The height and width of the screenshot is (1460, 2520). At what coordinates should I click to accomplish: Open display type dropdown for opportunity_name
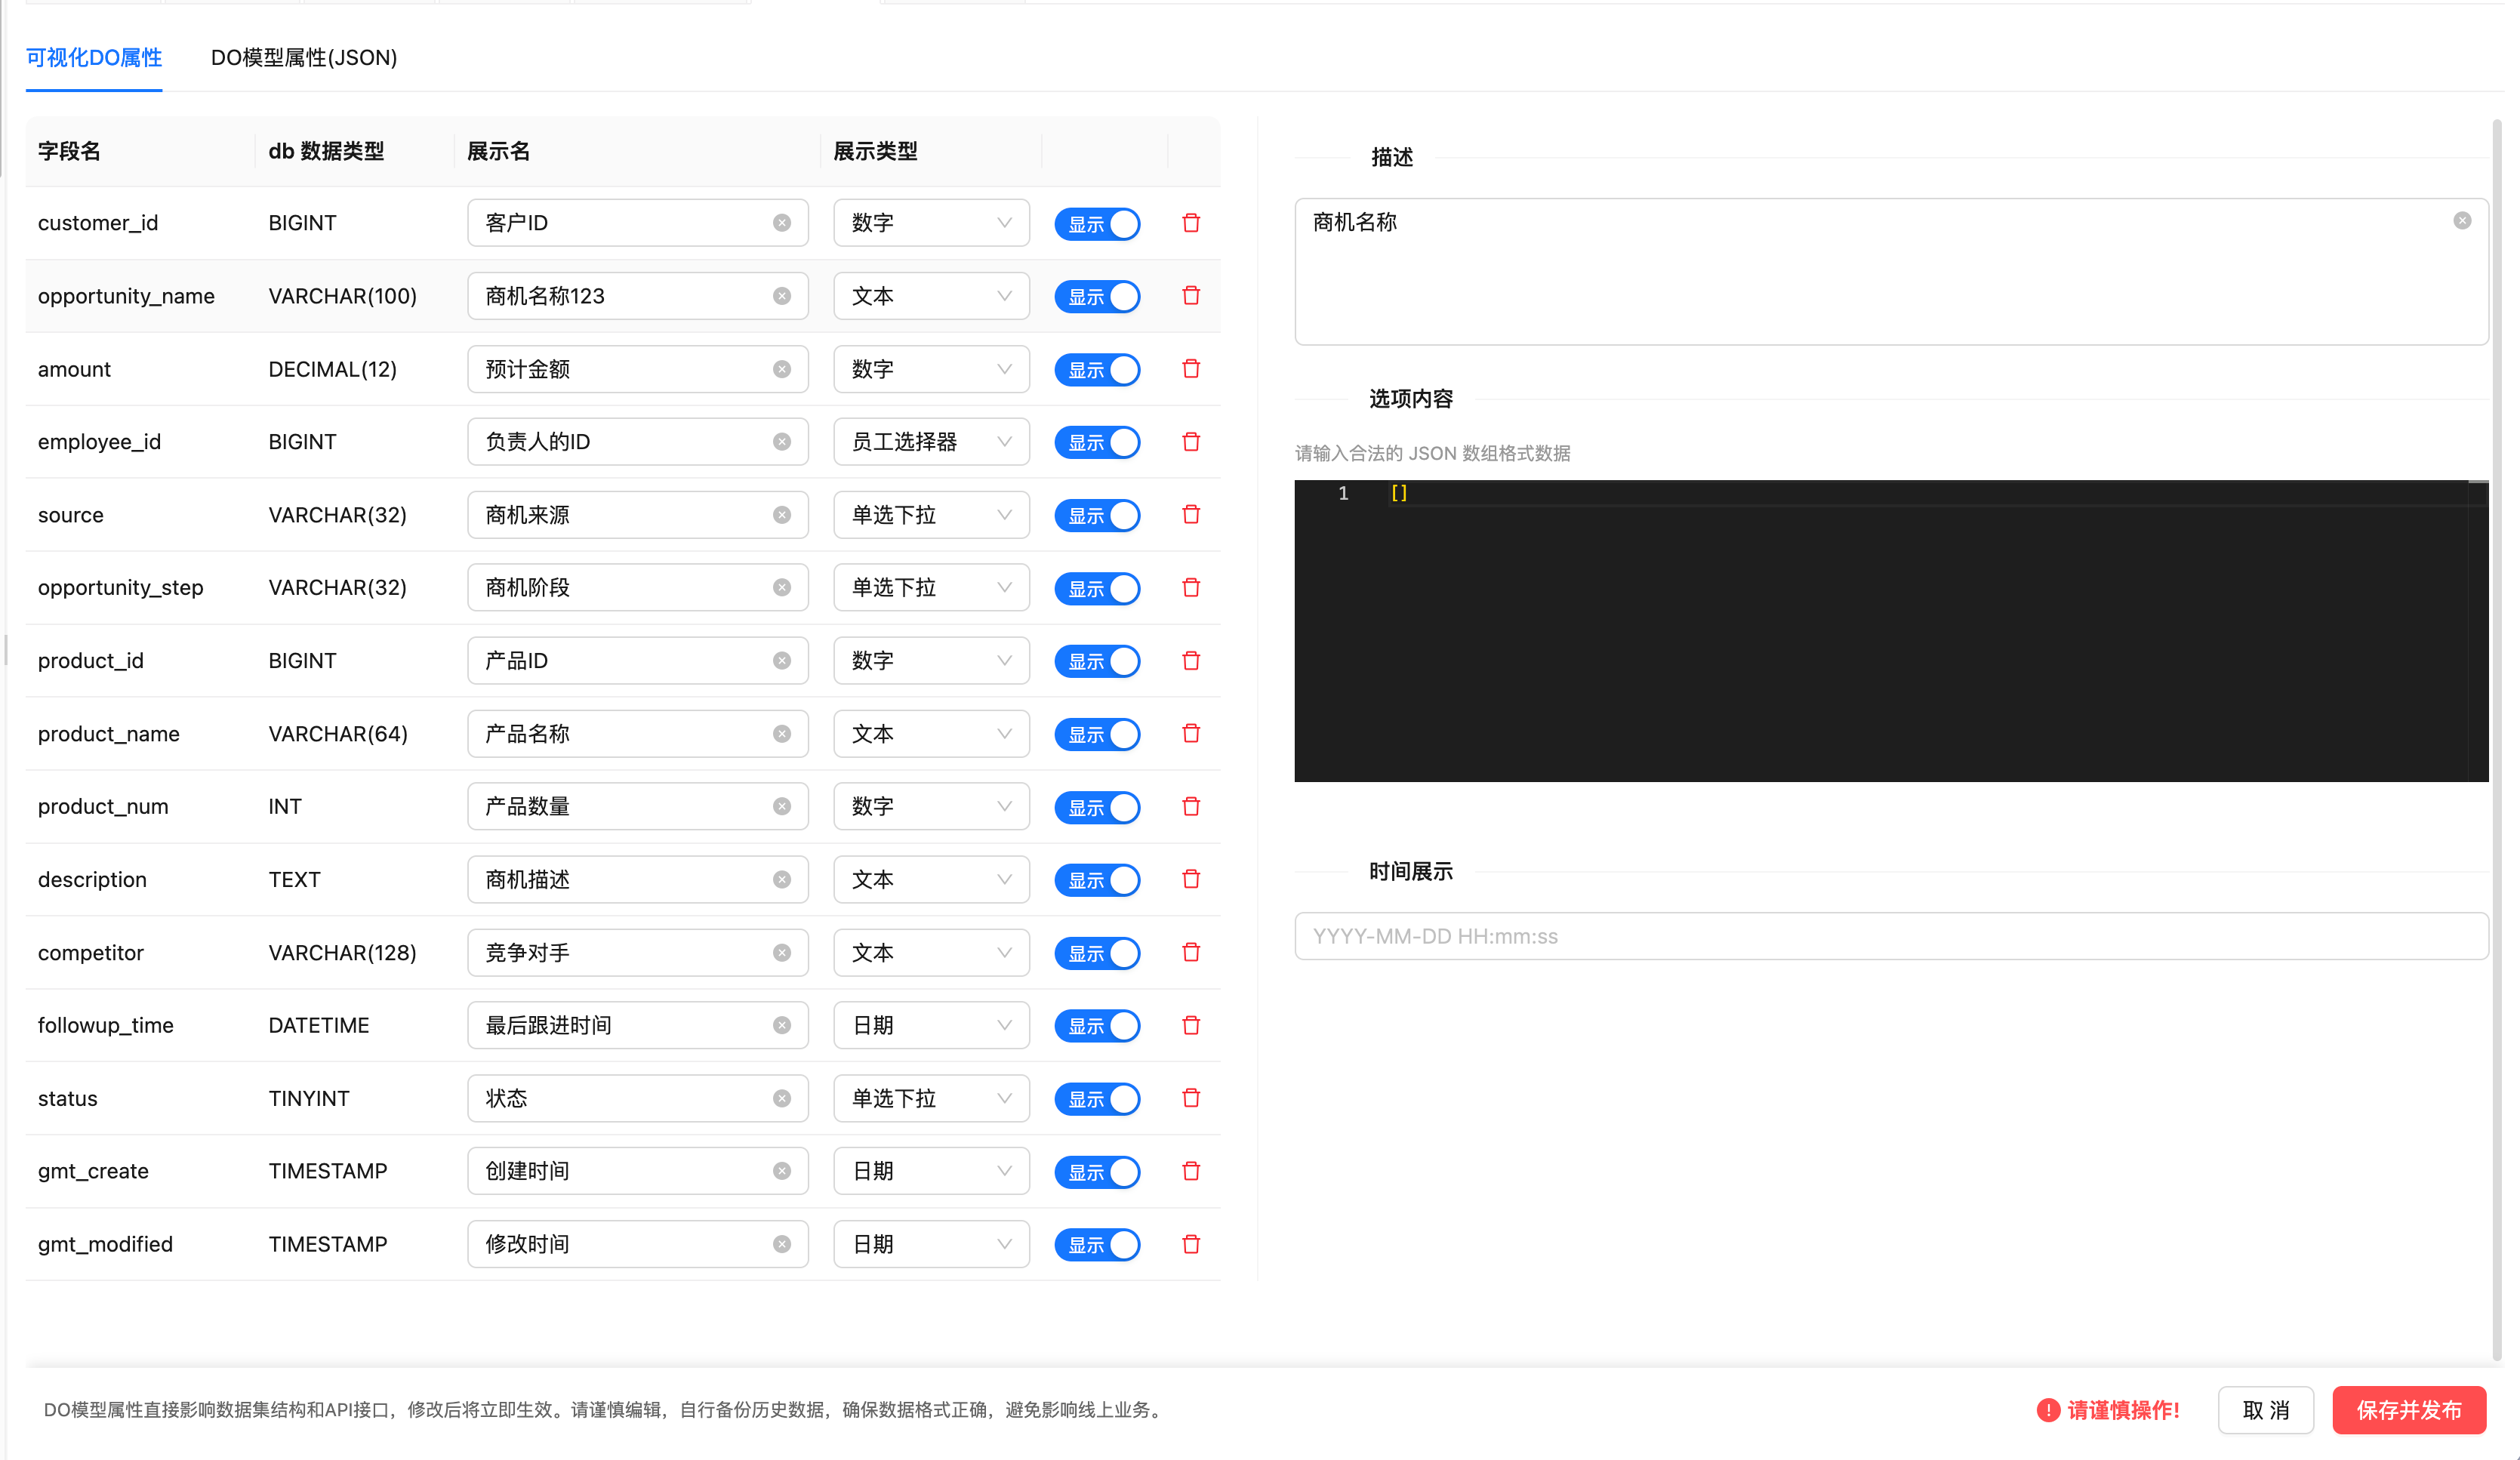pyautogui.click(x=931, y=296)
